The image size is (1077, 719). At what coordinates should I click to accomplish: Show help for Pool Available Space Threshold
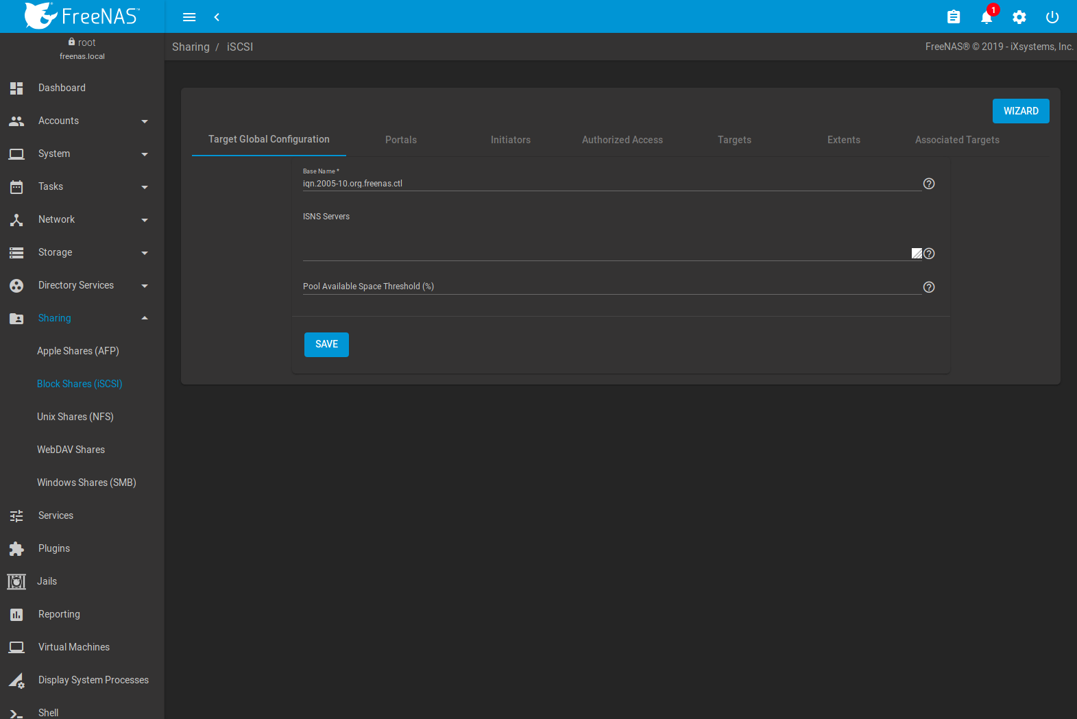click(x=929, y=287)
